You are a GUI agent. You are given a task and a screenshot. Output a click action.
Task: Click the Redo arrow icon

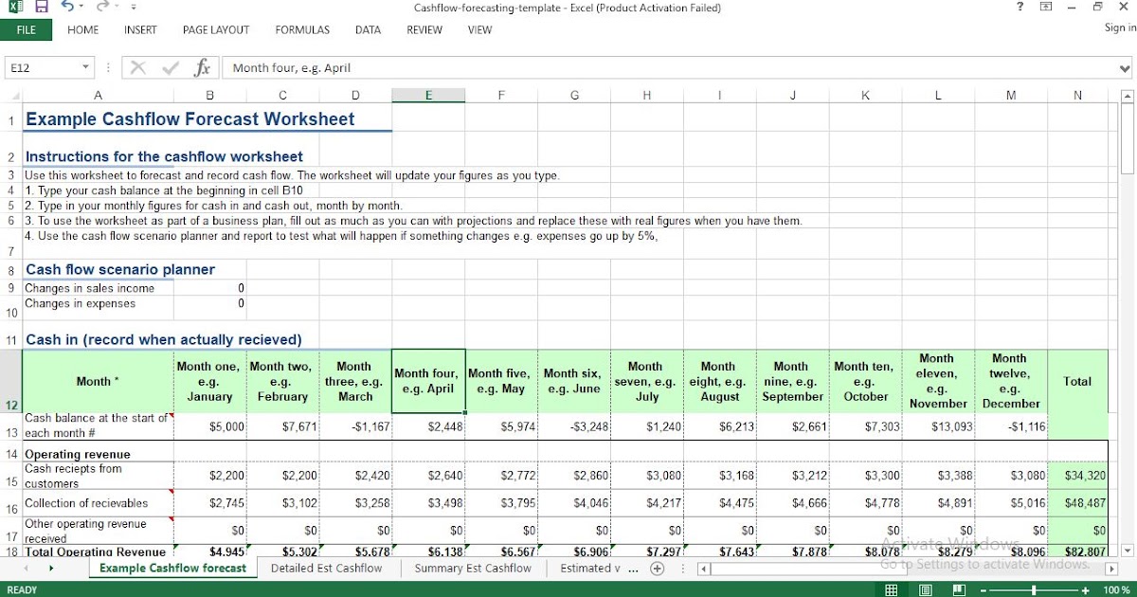pos(101,8)
